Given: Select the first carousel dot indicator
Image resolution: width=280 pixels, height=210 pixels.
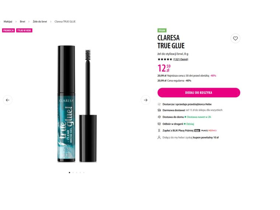Looking at the screenshot, I should 70,172.
